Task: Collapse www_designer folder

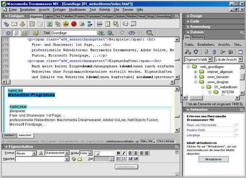Action: tap(196, 82)
